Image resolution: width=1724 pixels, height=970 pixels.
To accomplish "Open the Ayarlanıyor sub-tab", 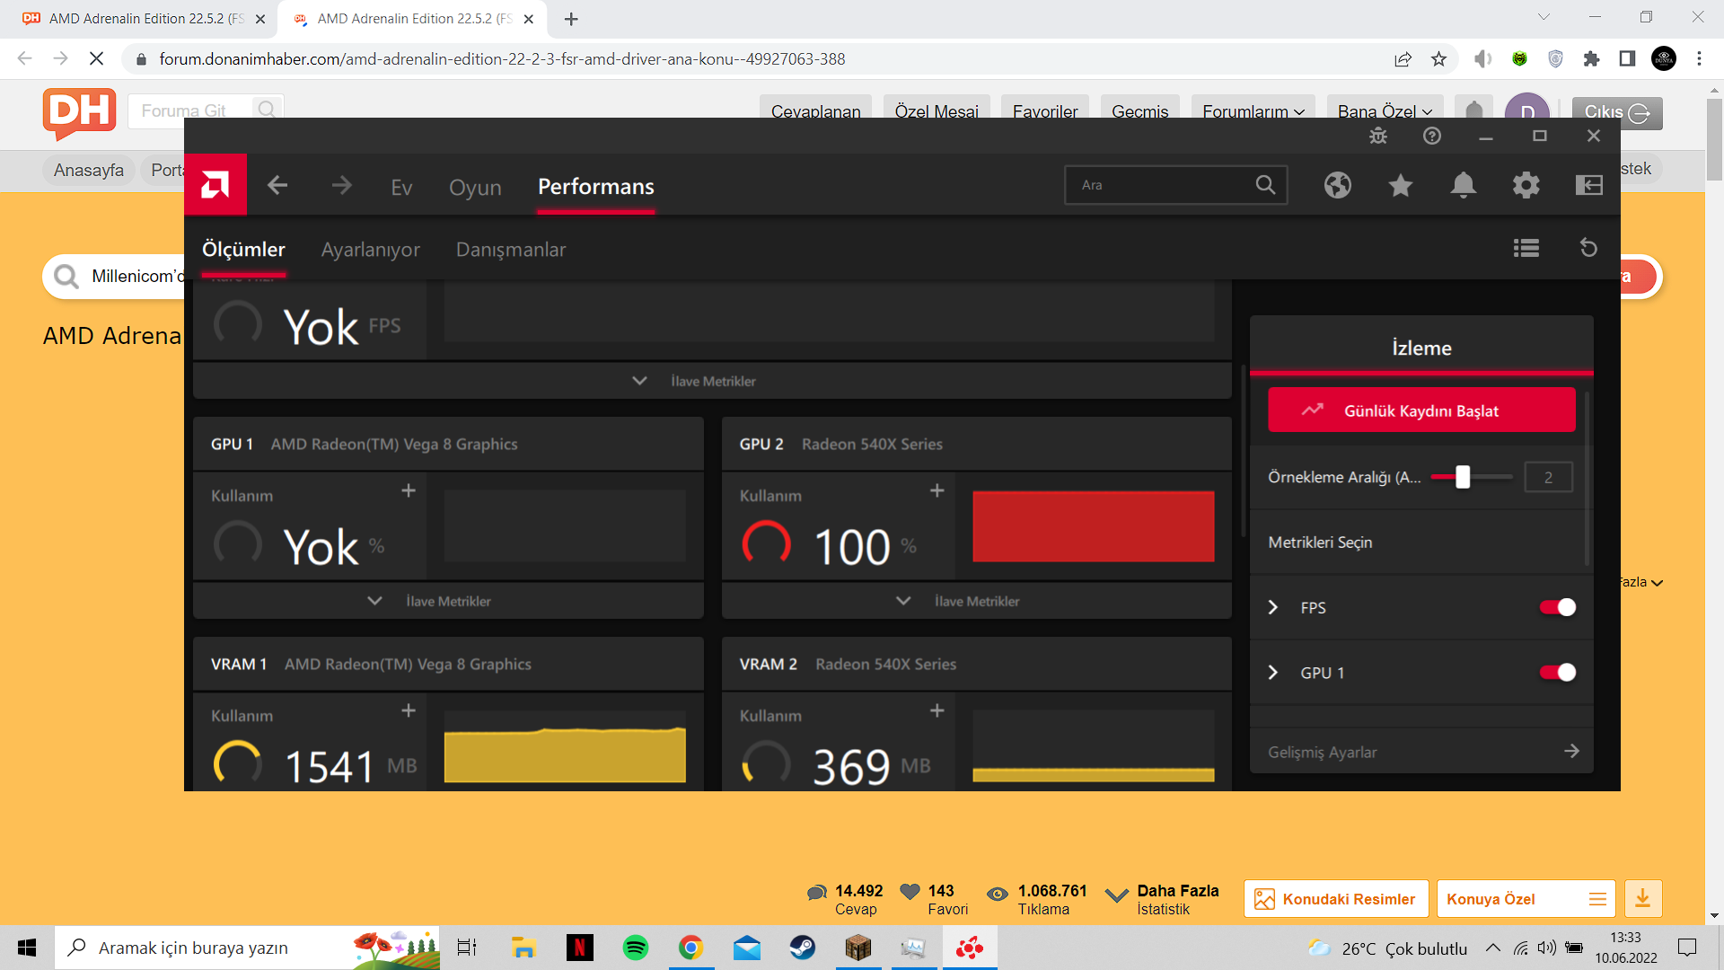I will pos(371,250).
